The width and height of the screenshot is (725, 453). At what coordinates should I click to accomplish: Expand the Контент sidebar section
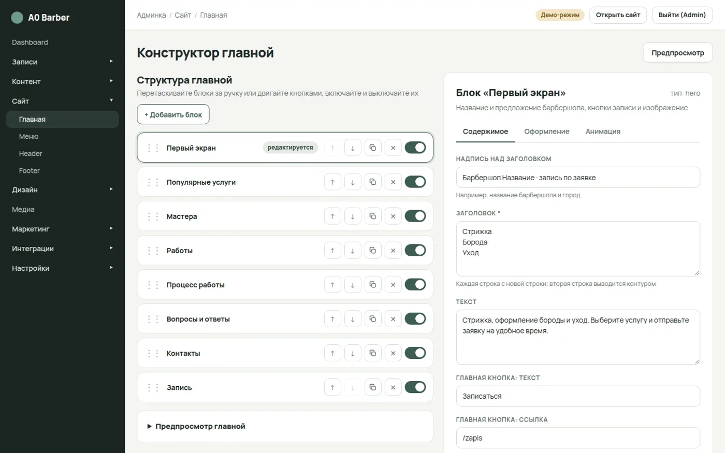[62, 81]
